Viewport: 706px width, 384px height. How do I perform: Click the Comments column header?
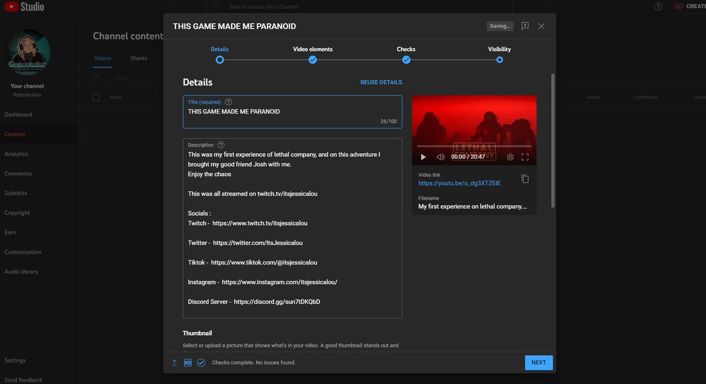pyautogui.click(x=646, y=97)
